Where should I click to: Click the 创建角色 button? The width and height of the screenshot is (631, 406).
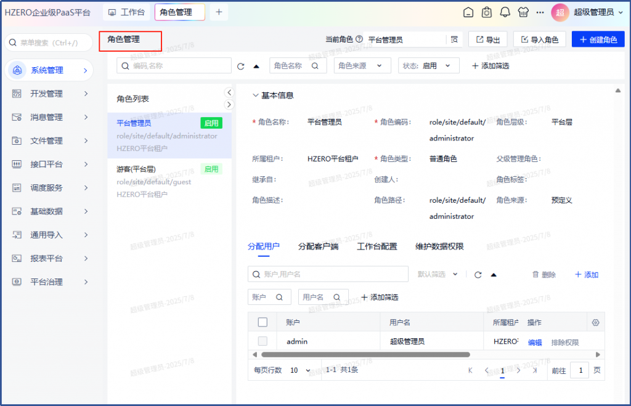point(598,39)
